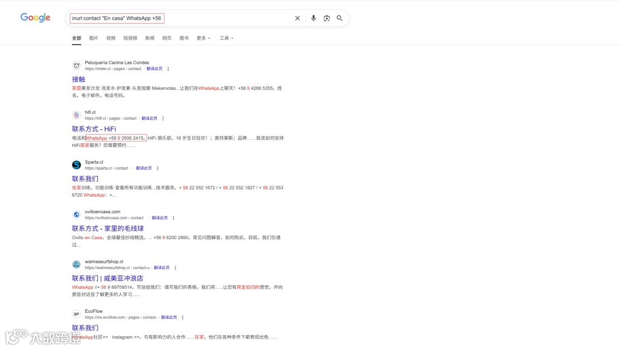Click the waimeasurfshop.cl site favicon
621x349 pixels.
pos(76,264)
